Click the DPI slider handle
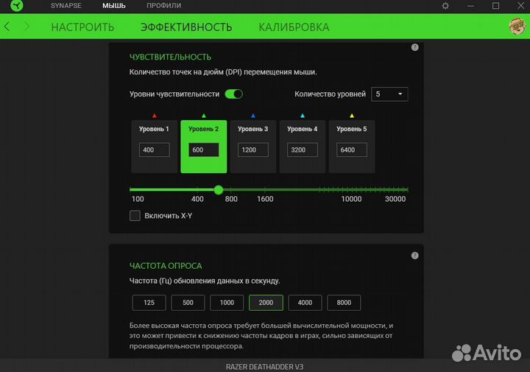Image resolution: width=530 pixels, height=372 pixels. point(219,190)
